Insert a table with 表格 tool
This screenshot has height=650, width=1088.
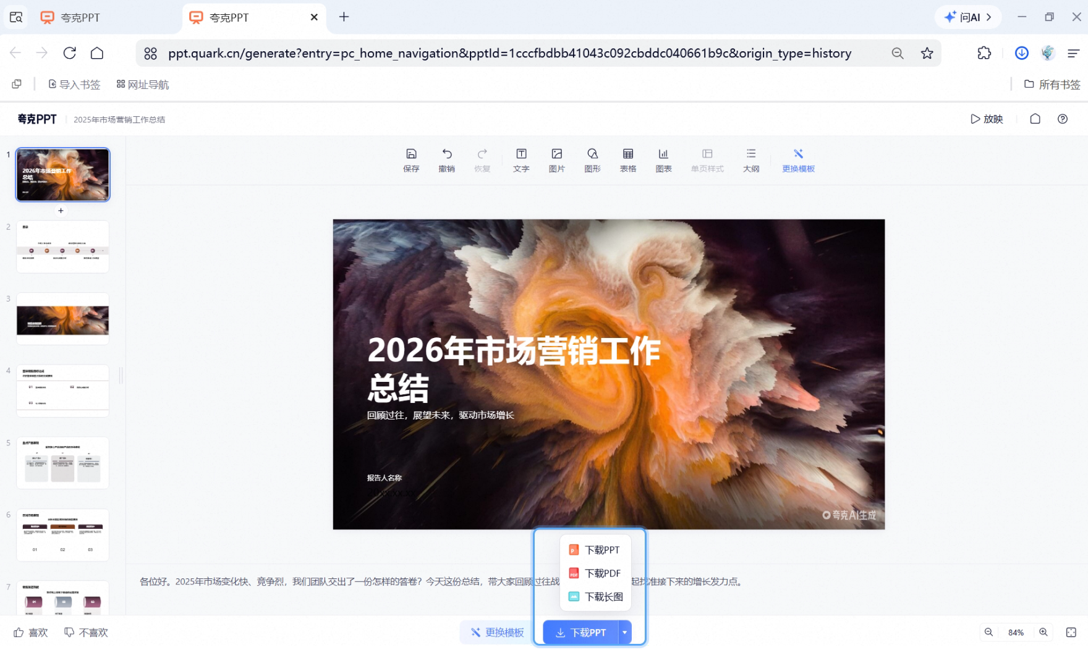coord(628,160)
